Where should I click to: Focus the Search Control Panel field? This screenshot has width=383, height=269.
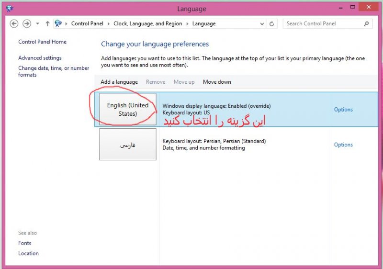click(x=327, y=23)
